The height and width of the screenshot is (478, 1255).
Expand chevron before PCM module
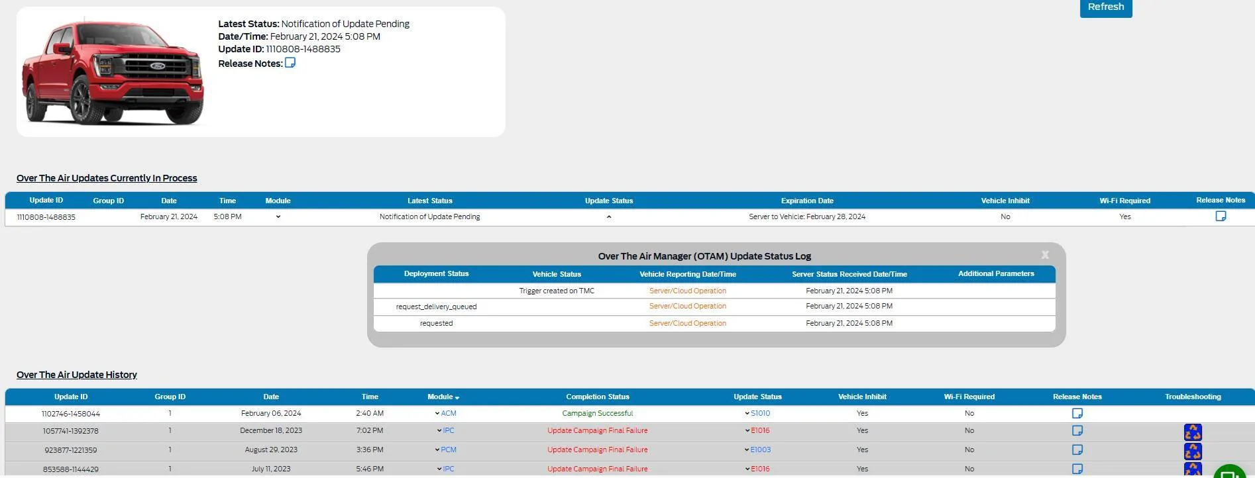click(x=437, y=450)
